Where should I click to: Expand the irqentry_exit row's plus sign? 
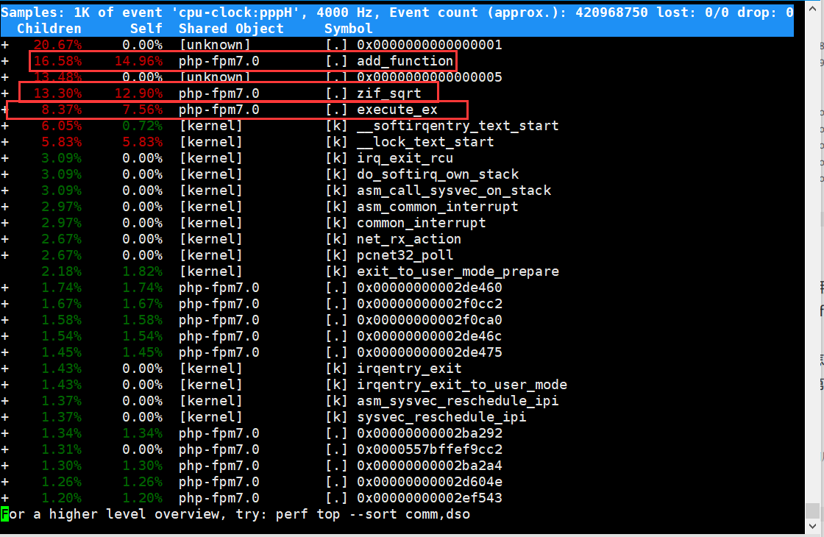click(x=4, y=369)
